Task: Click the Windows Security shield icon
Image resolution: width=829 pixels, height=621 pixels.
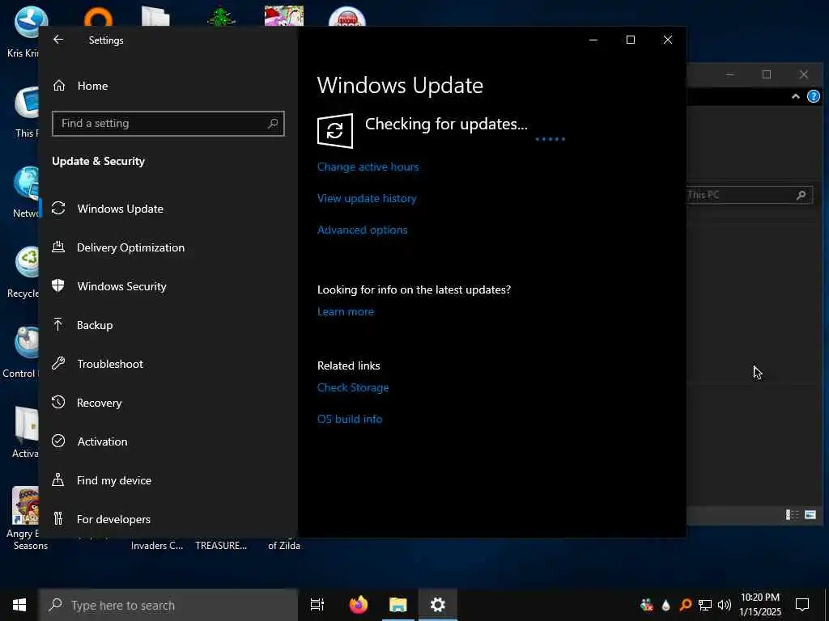Action: coord(58,285)
